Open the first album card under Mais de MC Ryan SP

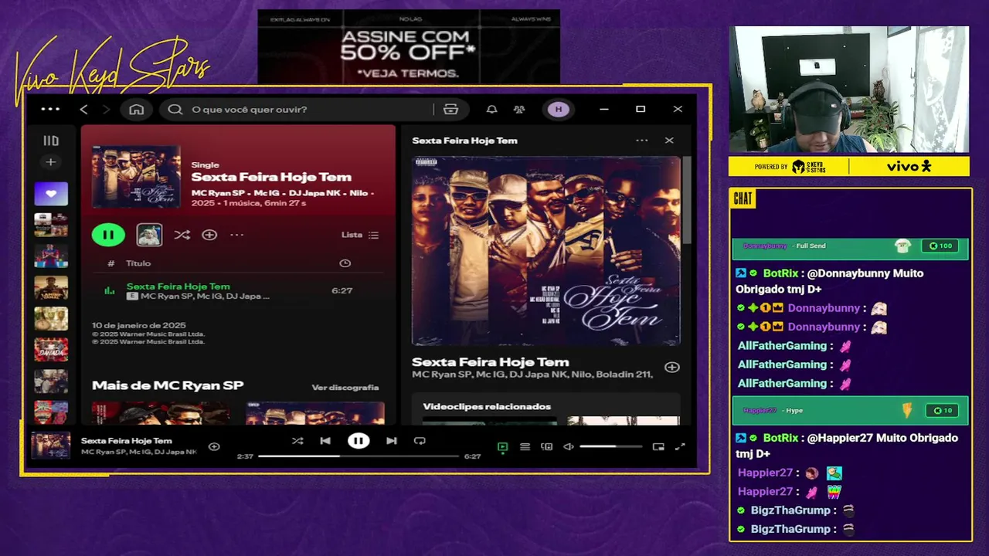161,413
